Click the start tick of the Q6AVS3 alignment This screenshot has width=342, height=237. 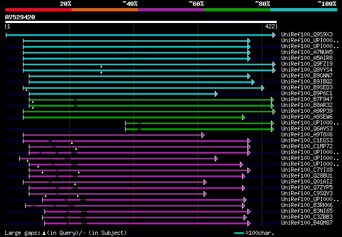(126, 129)
